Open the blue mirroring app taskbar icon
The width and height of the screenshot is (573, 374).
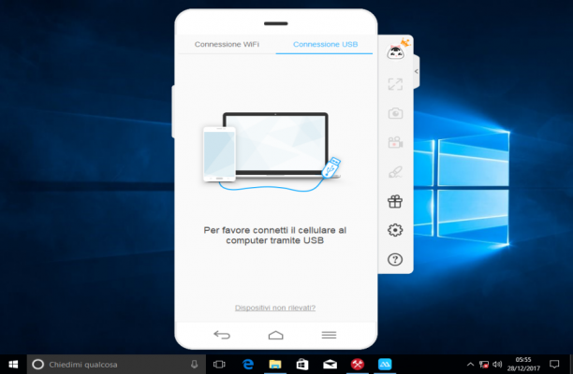385,364
